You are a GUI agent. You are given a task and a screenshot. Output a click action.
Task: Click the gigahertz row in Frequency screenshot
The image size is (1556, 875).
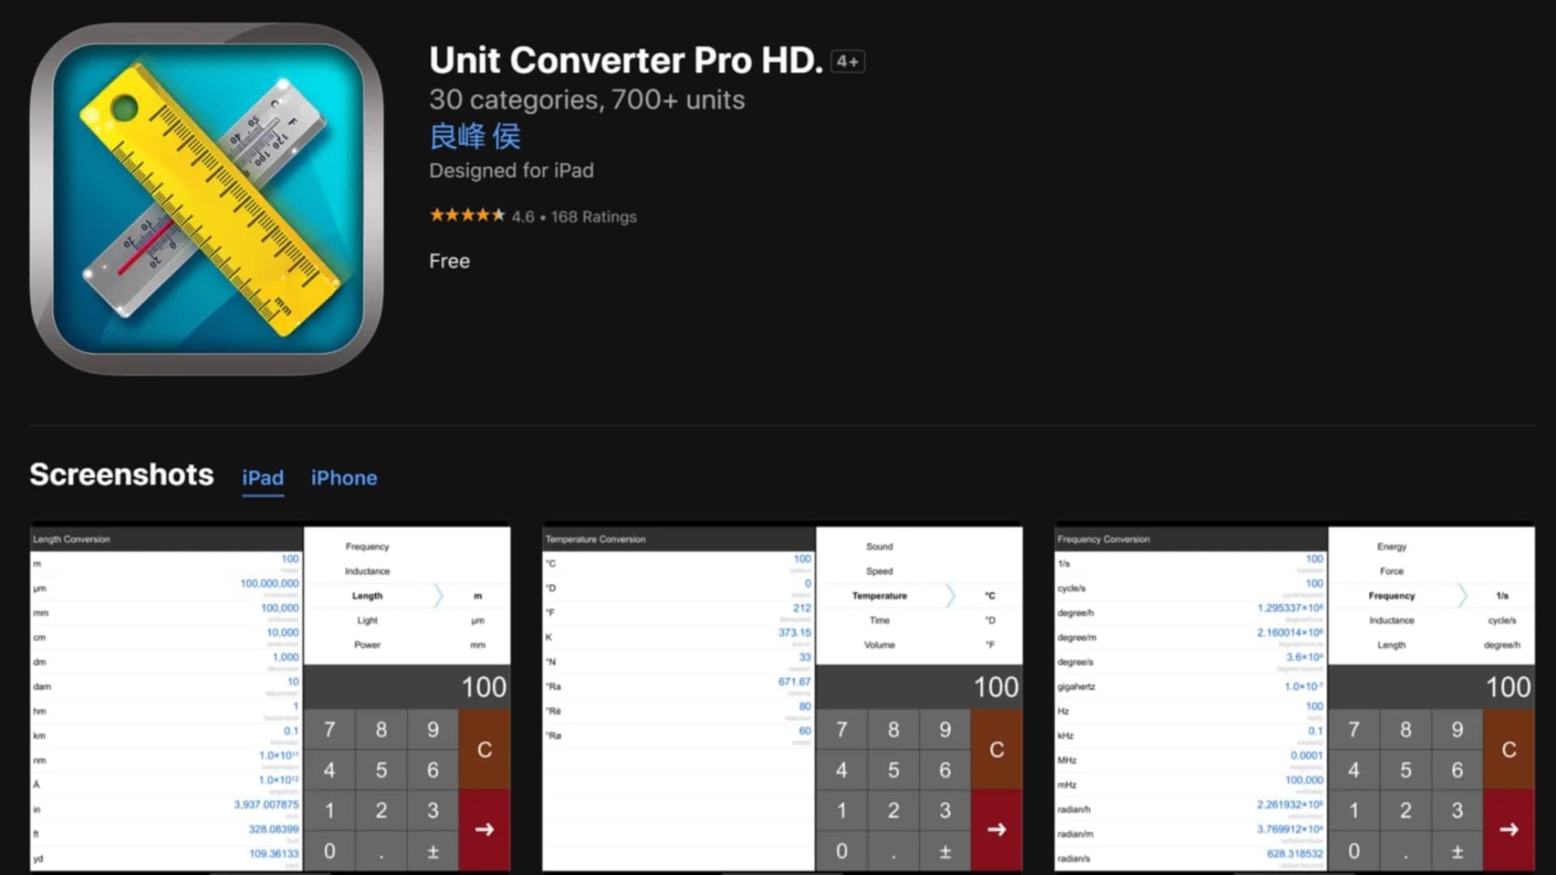click(x=1191, y=687)
